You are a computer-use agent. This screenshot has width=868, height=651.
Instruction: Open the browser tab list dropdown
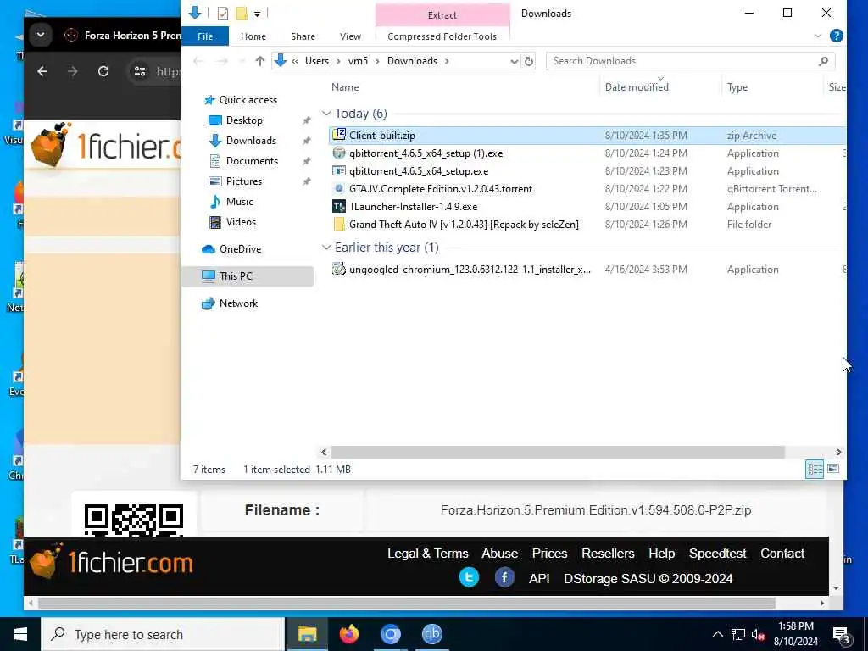(x=41, y=35)
